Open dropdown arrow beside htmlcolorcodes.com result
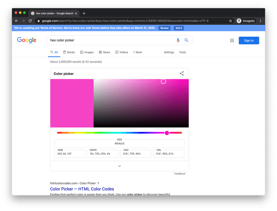Viewport: 277px width, 211px height. pos(98,183)
